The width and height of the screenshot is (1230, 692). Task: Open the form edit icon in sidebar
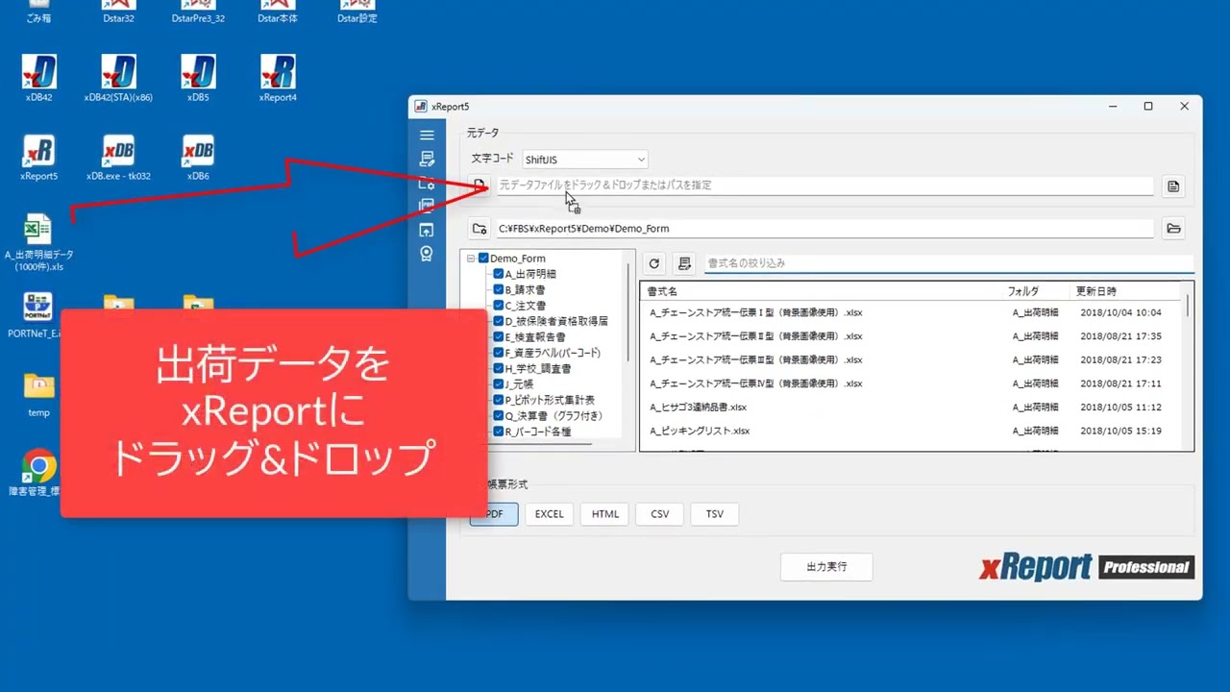427,160
